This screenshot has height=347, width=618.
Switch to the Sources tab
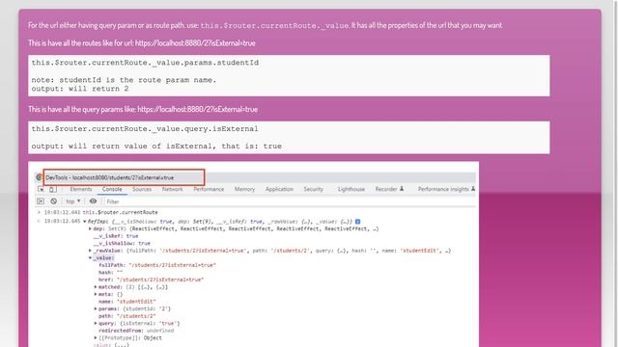tap(142, 189)
